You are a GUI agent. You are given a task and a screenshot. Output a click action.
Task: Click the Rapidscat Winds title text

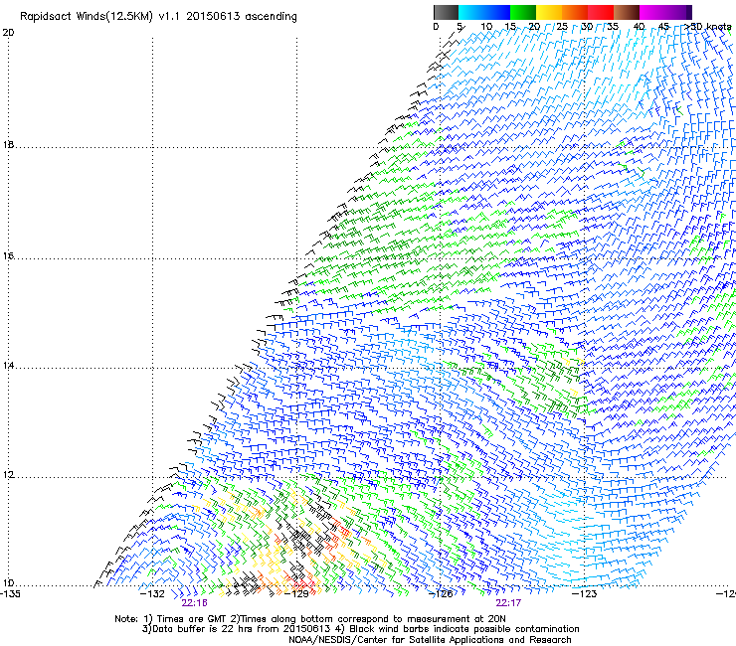tap(158, 17)
